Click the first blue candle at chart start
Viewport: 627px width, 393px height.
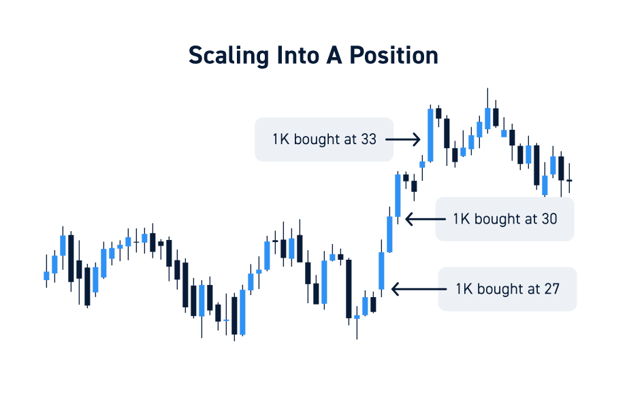[46, 275]
